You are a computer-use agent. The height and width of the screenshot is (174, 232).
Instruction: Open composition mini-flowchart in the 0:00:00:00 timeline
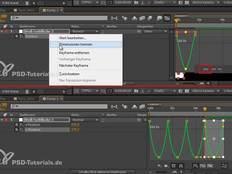click(115, 18)
